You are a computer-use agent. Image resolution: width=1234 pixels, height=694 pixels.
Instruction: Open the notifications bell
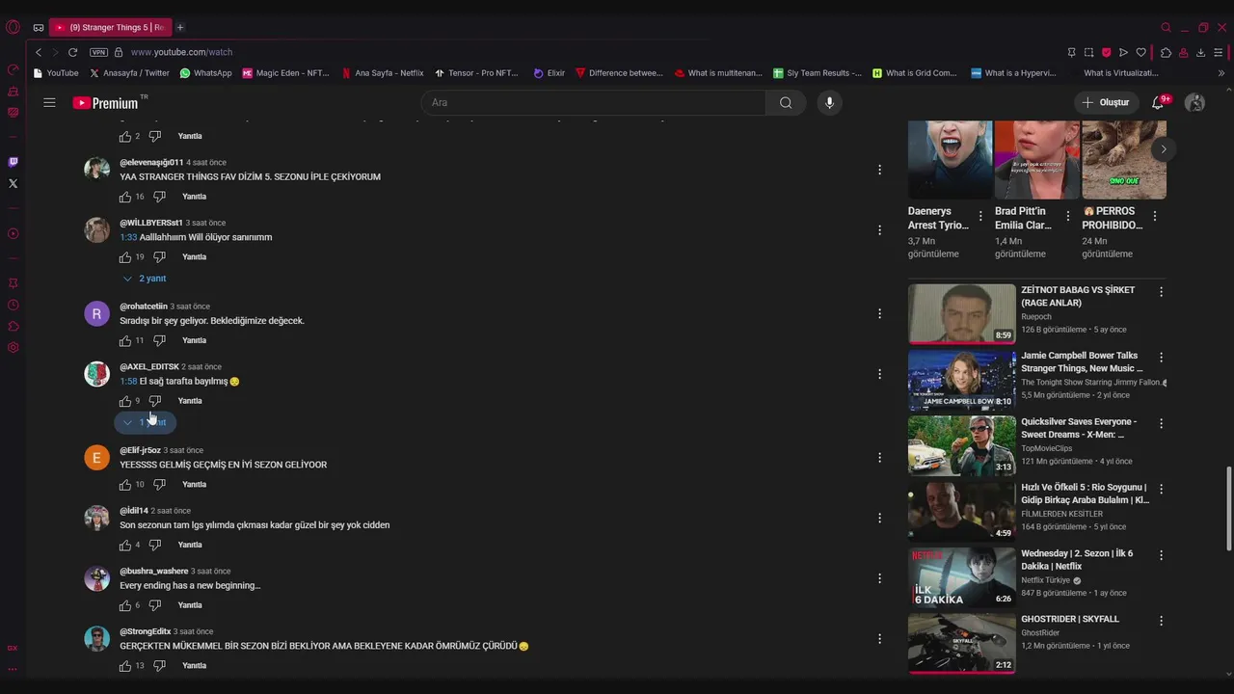point(1159,102)
